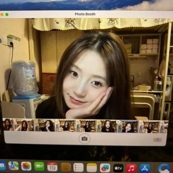Image resolution: width=173 pixels, height=173 pixels.
Task: Launch the brown Contacts app icon
Action: [66, 167]
